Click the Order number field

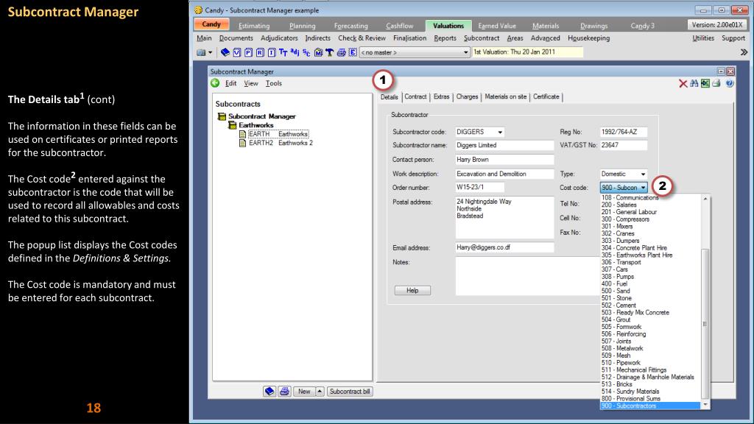click(480, 188)
